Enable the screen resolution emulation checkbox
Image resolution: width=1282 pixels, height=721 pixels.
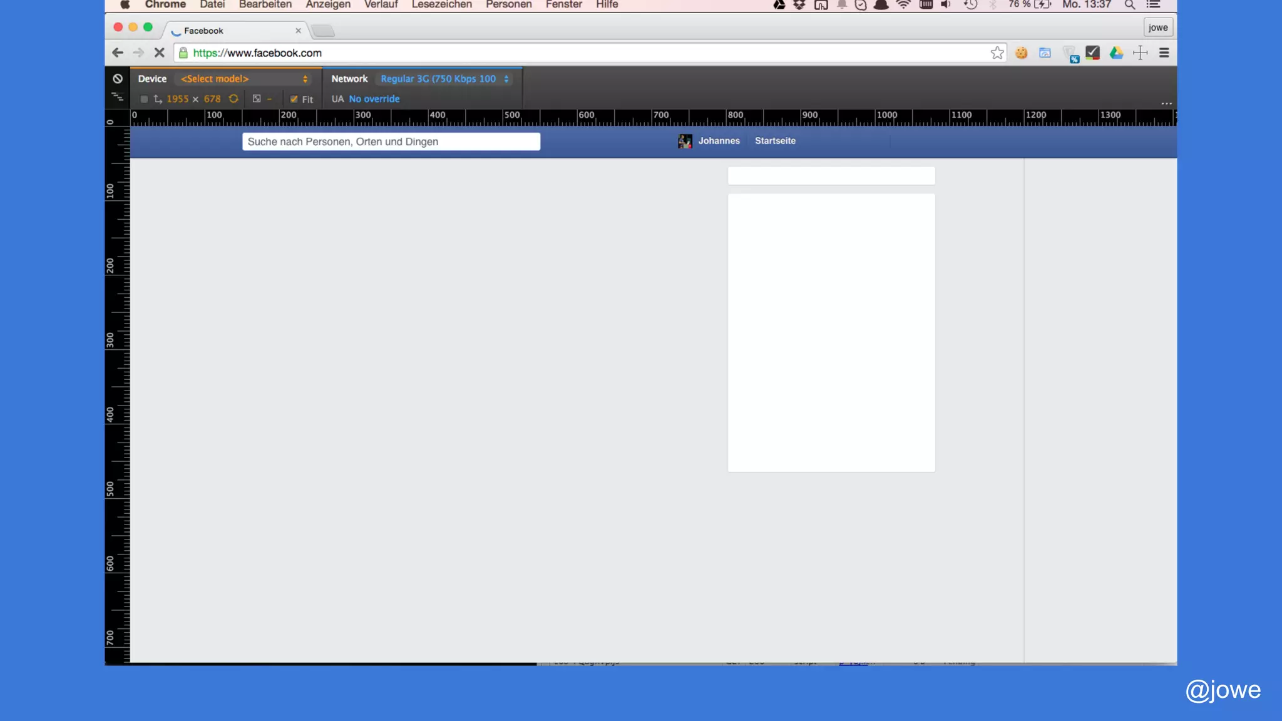144,99
